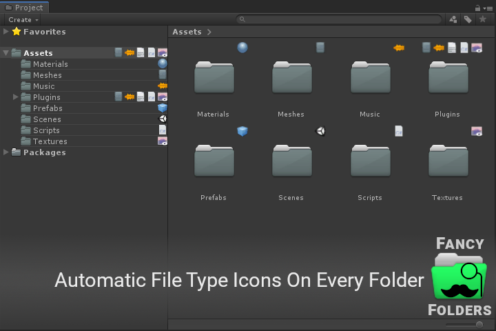Open the Prefabs folder in the grid
Image resolution: width=496 pixels, height=331 pixels.
point(214,161)
